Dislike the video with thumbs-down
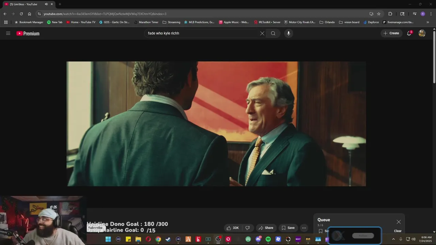Viewport: 436px width, 245px height. click(248, 228)
